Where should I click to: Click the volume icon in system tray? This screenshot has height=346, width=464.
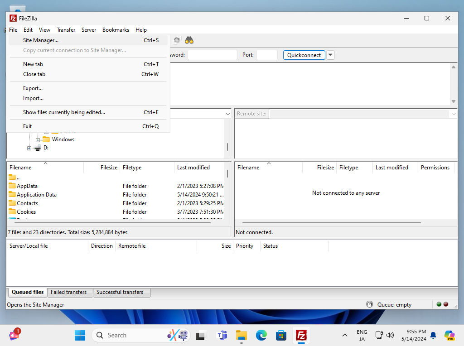(x=390, y=335)
